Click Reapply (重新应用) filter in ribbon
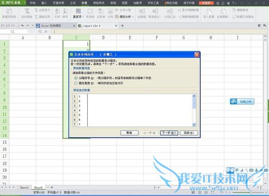 (x=42, y=17)
